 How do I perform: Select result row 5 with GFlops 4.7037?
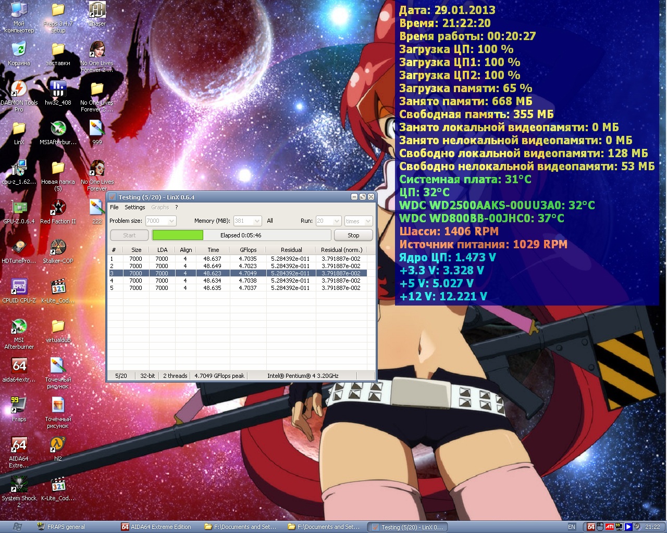[237, 288]
